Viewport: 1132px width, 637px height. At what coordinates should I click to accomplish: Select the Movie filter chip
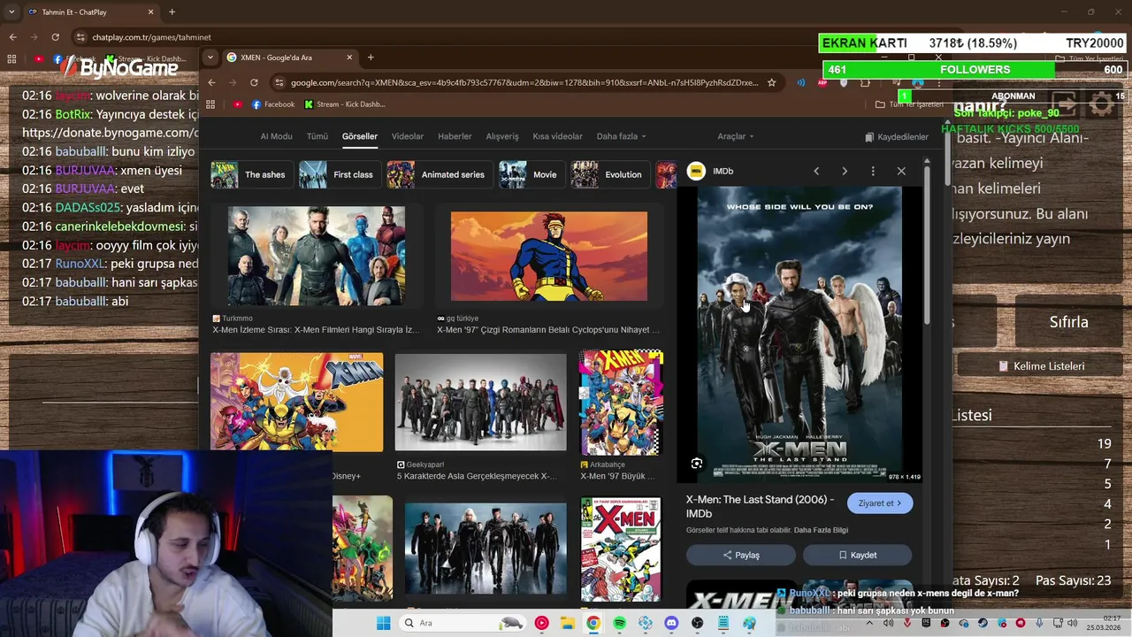click(x=530, y=174)
